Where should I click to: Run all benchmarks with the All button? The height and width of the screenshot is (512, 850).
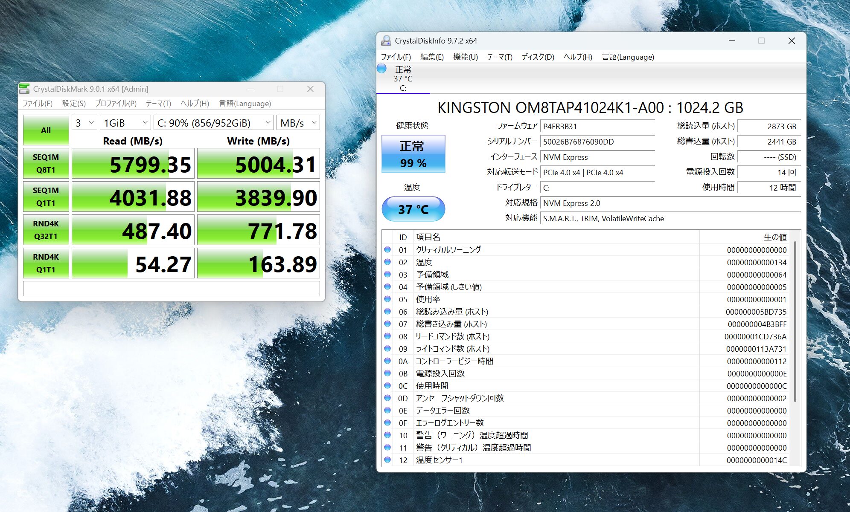pyautogui.click(x=46, y=130)
